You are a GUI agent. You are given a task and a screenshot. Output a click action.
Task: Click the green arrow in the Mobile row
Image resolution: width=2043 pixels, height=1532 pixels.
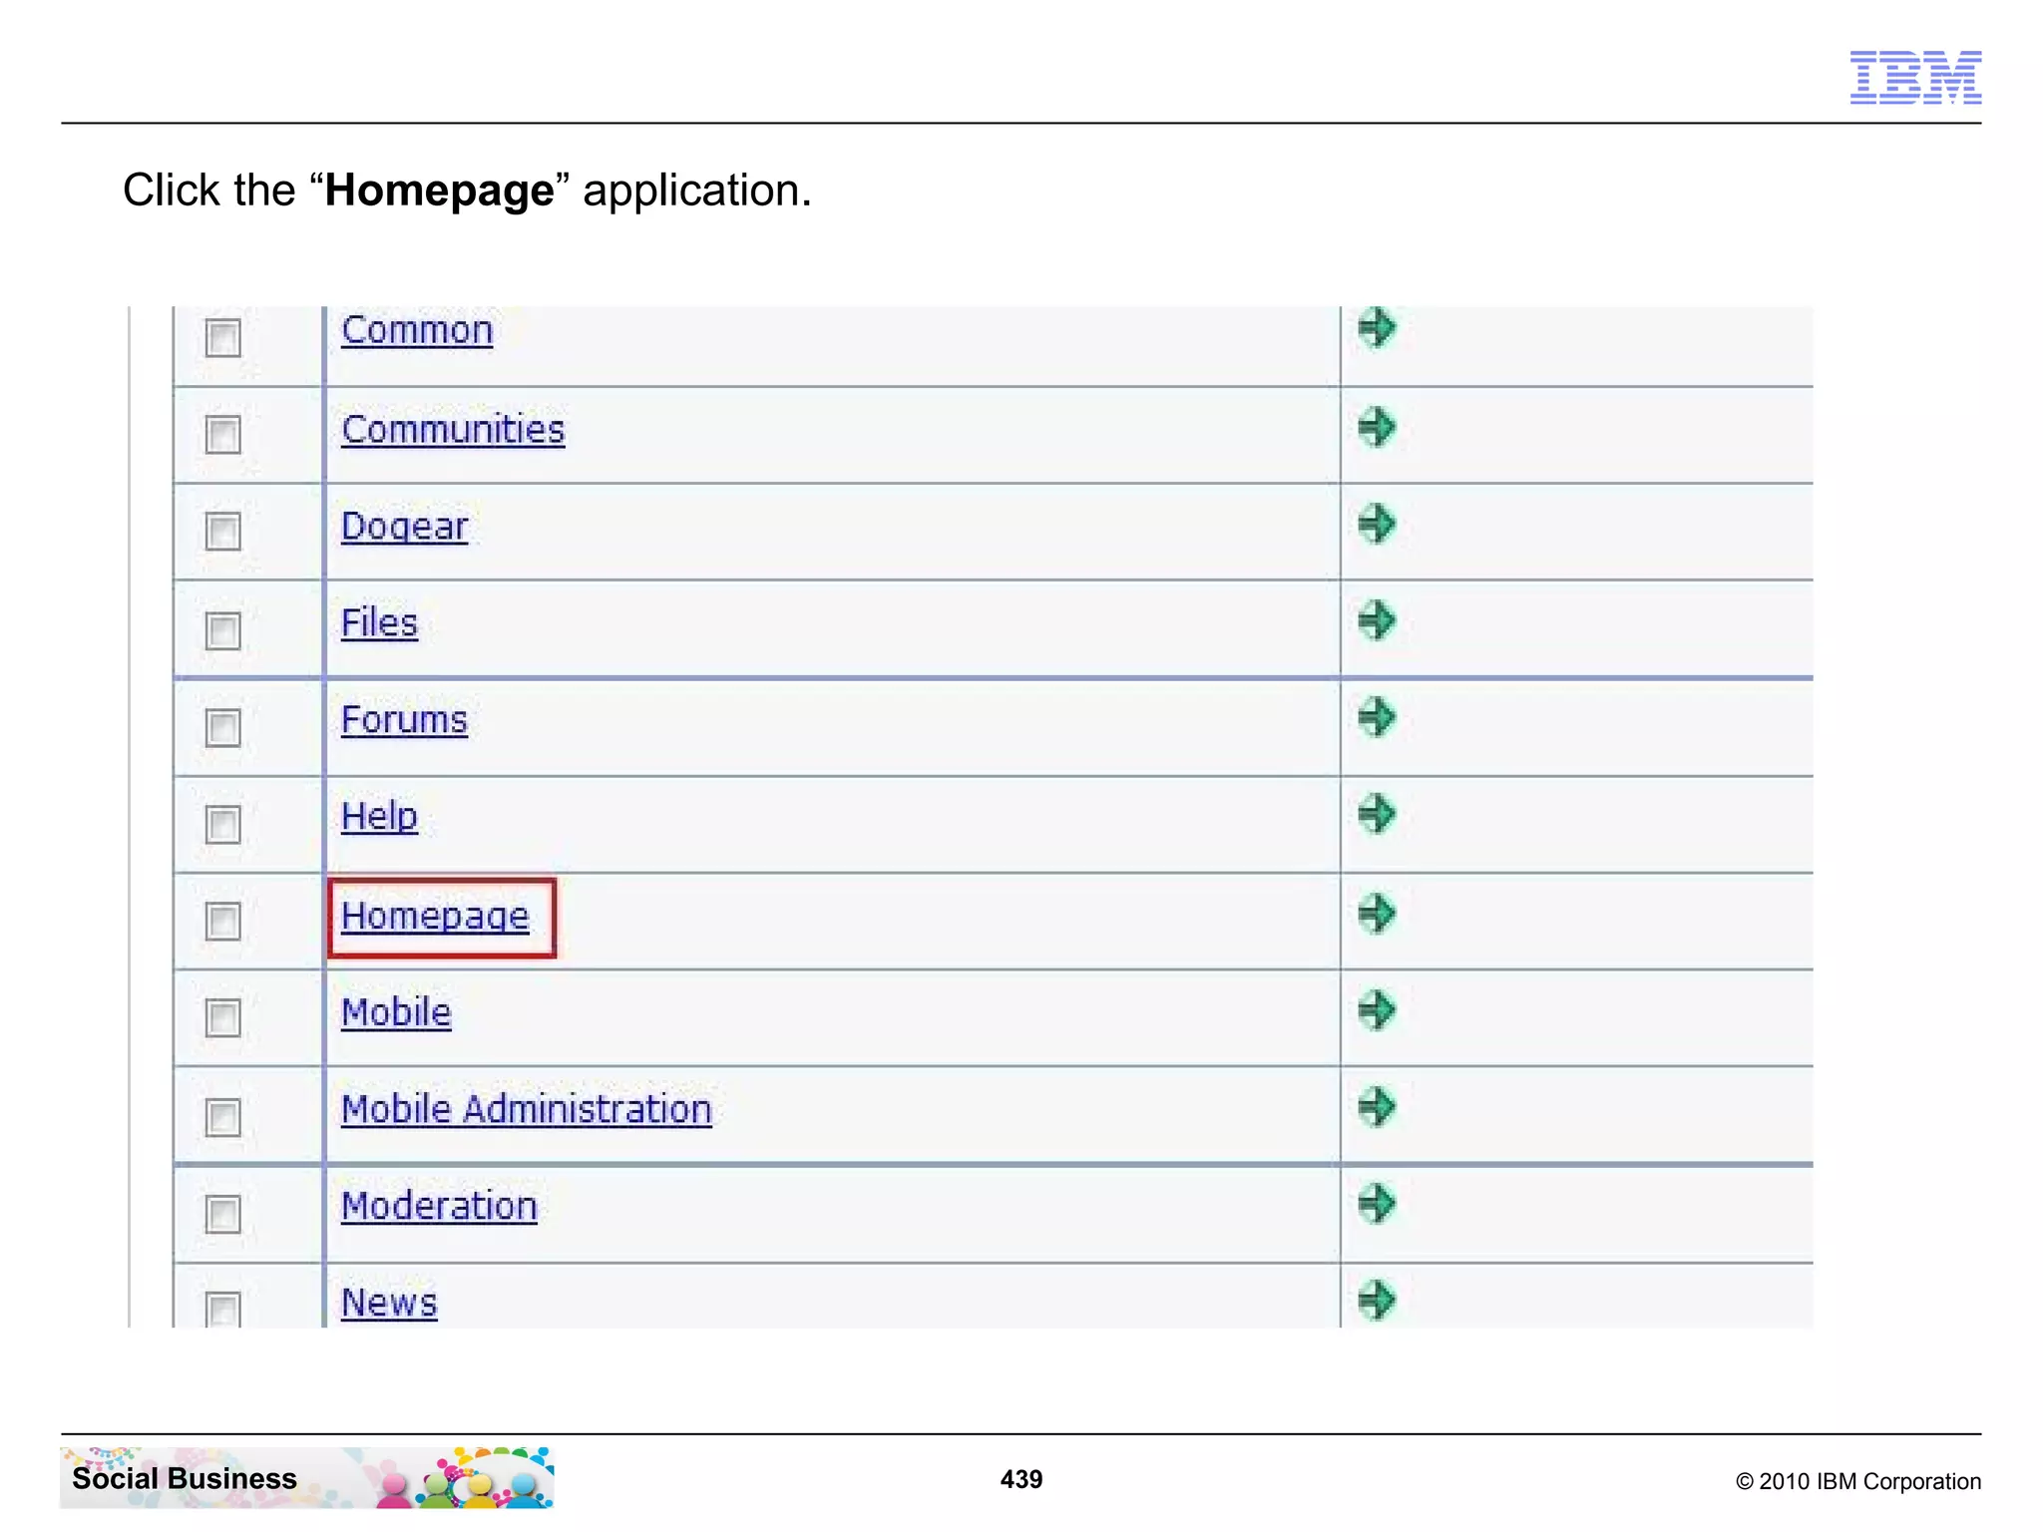click(1377, 1009)
